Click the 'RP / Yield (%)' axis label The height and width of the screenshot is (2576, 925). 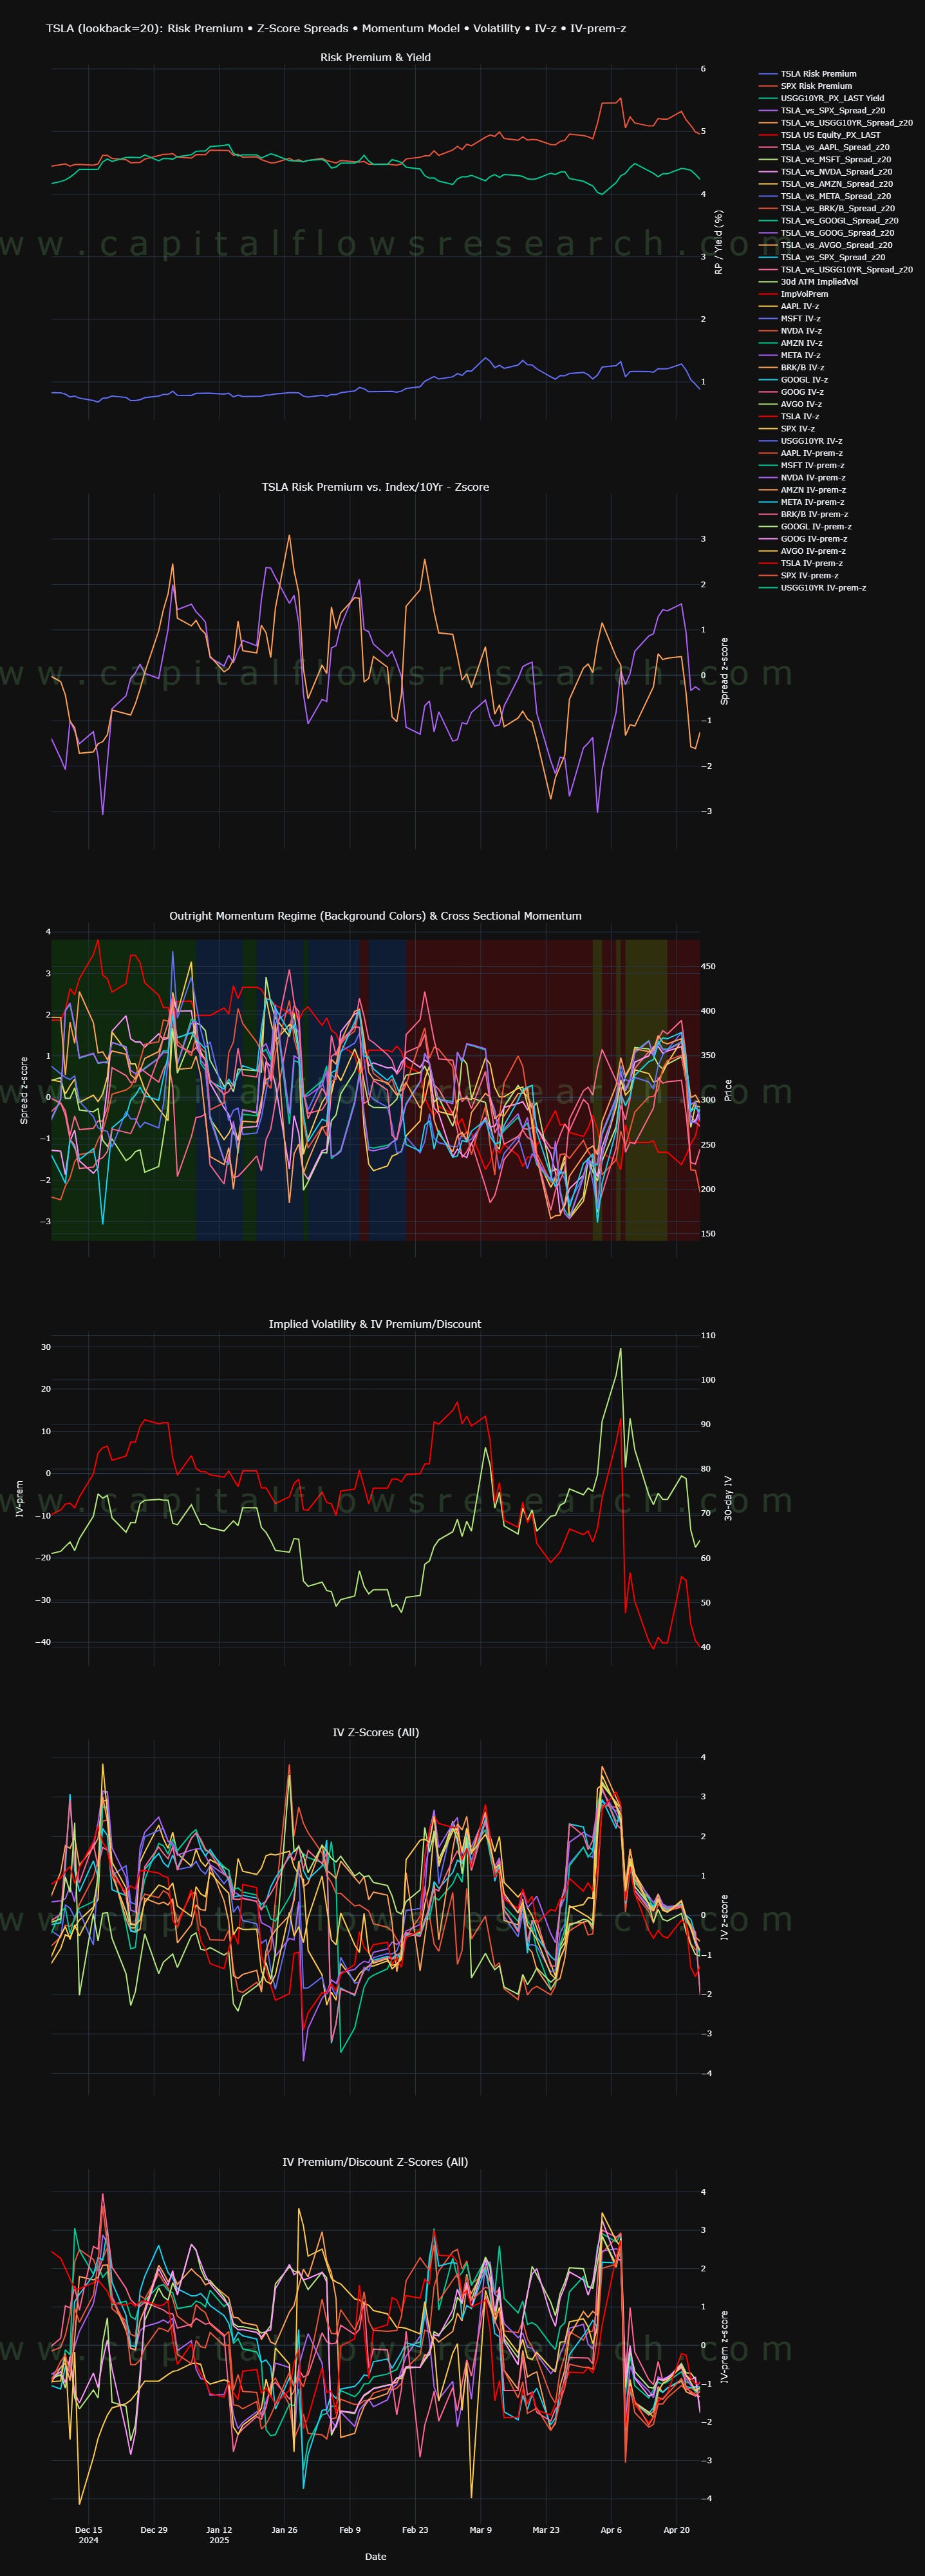click(718, 243)
